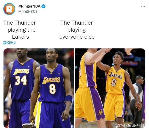
Task: Click the #RingerNBA display name
Action: pyautogui.click(x=29, y=6)
